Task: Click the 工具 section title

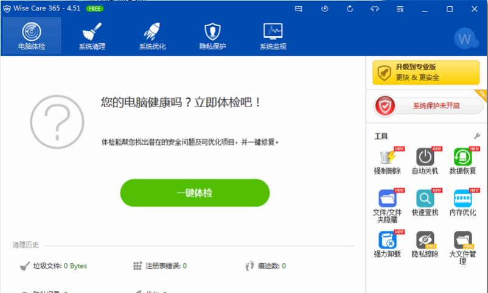Action: pos(381,136)
